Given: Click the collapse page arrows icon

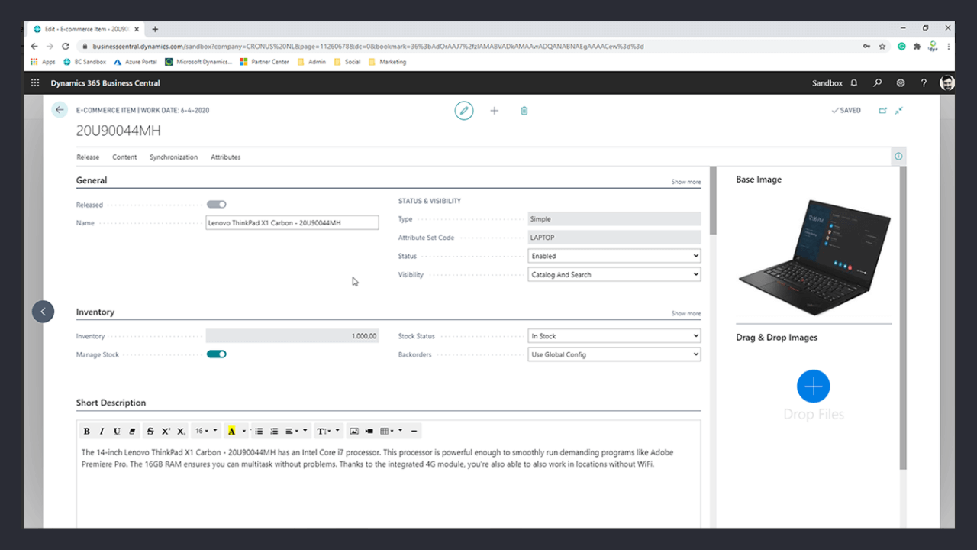Looking at the screenshot, I should [x=899, y=111].
